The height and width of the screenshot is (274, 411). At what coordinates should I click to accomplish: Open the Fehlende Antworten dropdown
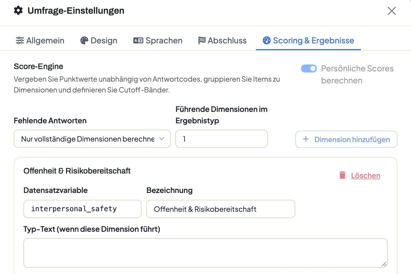pos(92,139)
